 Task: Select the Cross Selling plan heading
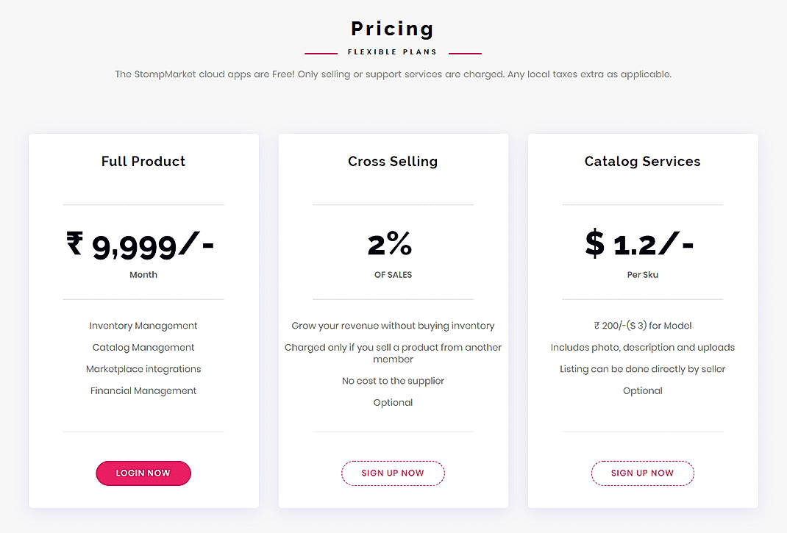click(393, 161)
